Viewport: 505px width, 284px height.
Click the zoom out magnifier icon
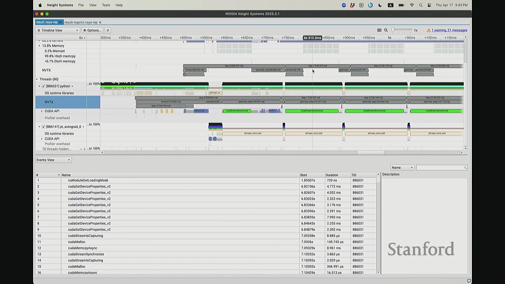386,30
